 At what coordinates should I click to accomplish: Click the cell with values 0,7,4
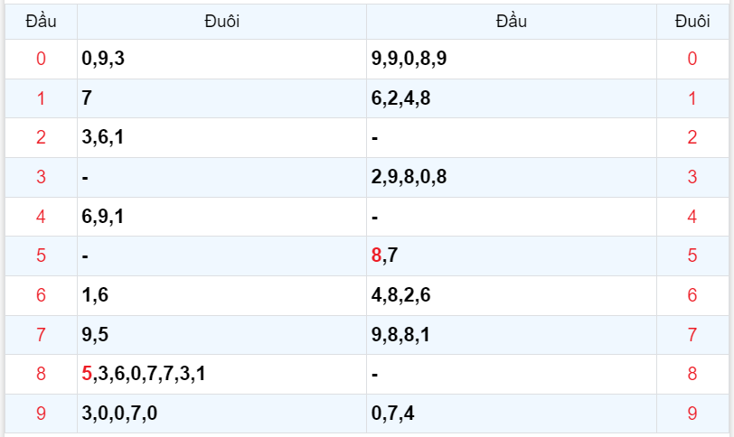pos(392,414)
